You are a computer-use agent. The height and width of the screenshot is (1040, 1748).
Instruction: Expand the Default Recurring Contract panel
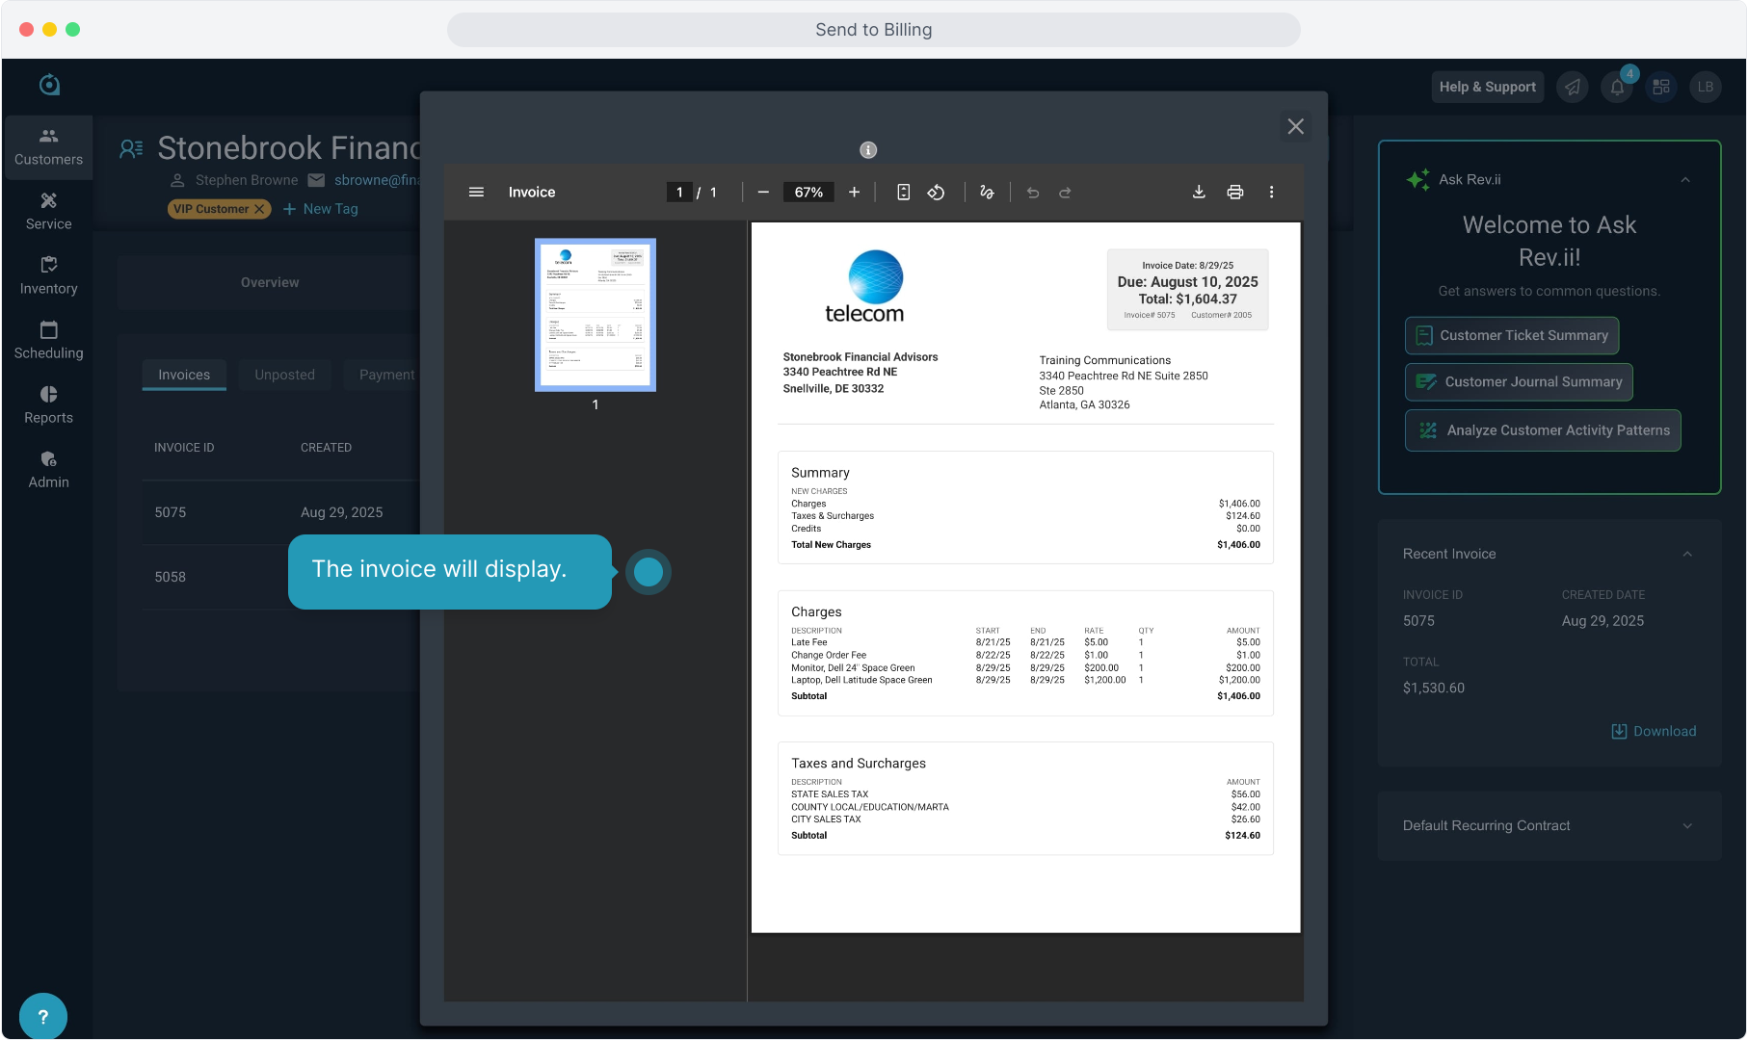click(1687, 826)
